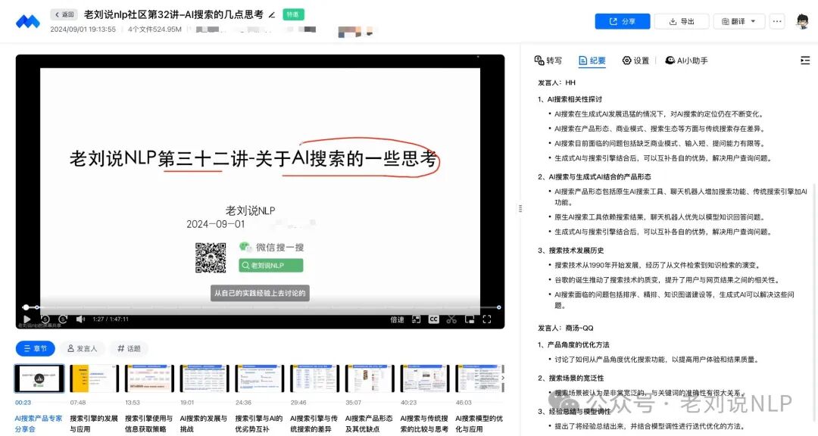This screenshot has height=436, width=818.
Task: Click the 4个文件524.95M file info
Action: (x=155, y=30)
